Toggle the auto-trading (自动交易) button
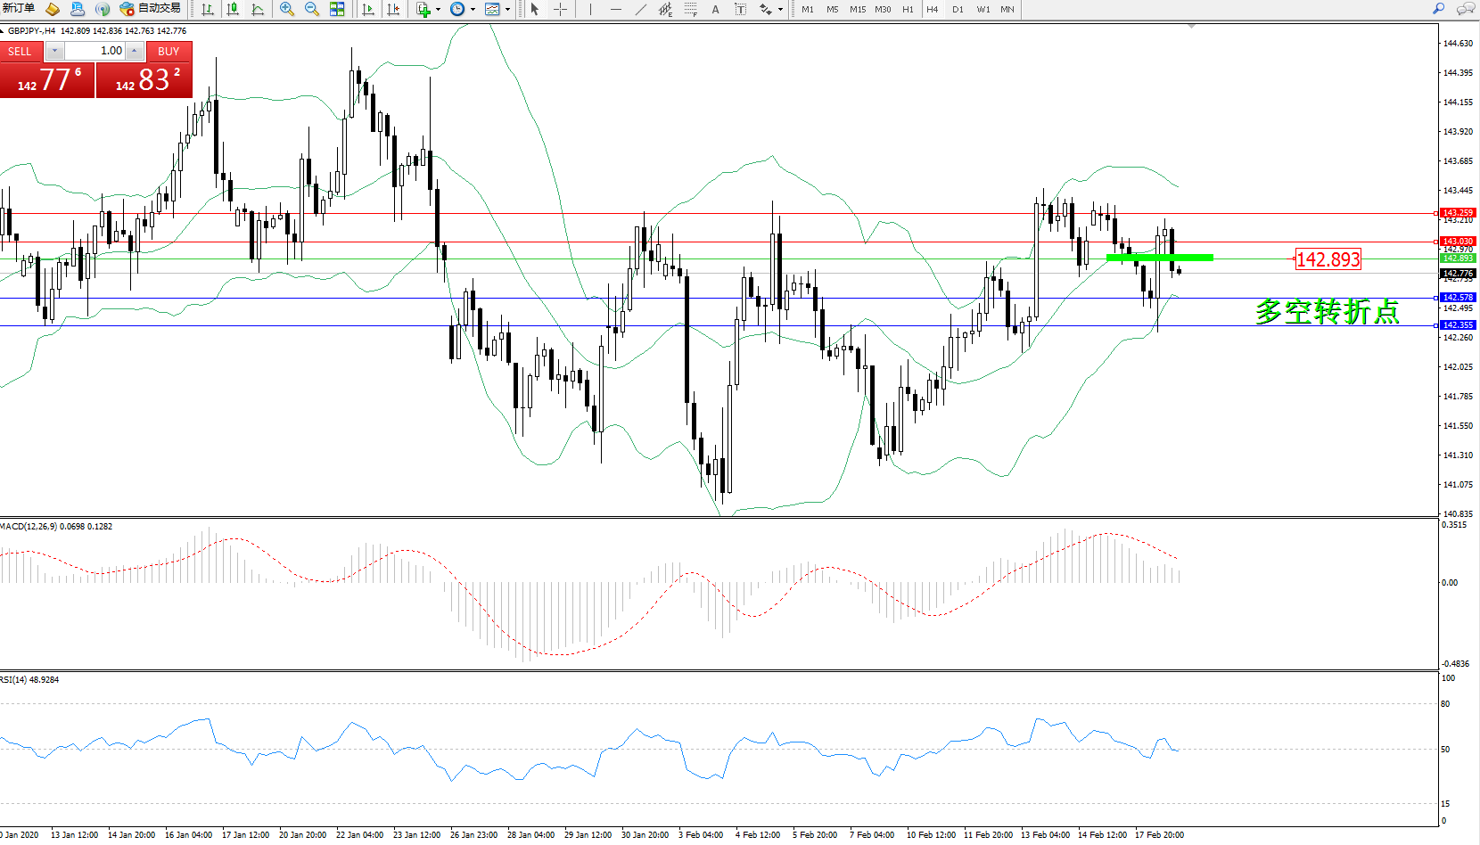The image size is (1480, 845). coord(150,9)
